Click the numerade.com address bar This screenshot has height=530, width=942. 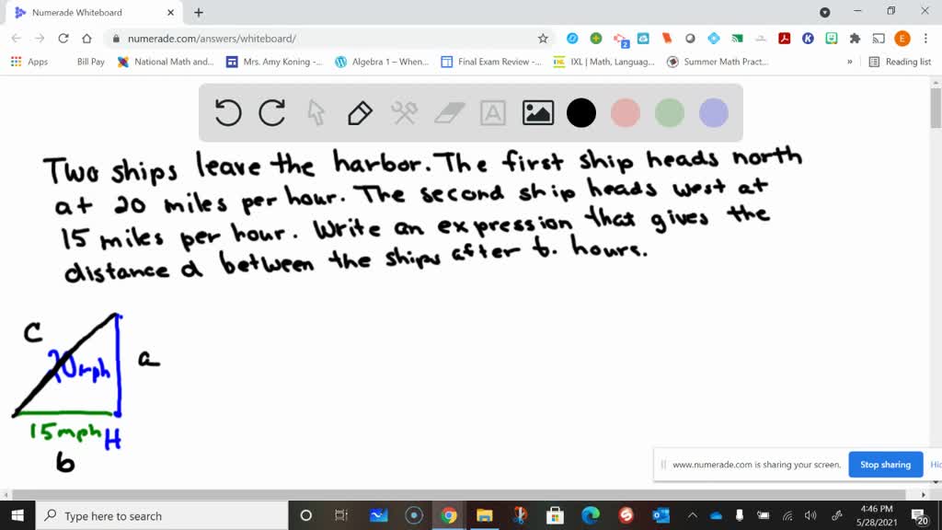click(322, 39)
